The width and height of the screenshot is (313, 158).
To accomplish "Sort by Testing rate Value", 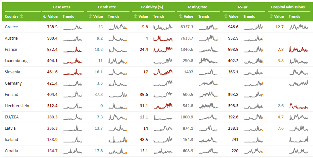I will [181, 16].
